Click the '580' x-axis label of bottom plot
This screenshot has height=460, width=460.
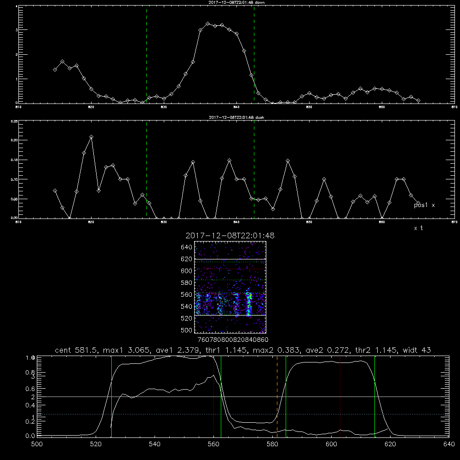(272, 444)
